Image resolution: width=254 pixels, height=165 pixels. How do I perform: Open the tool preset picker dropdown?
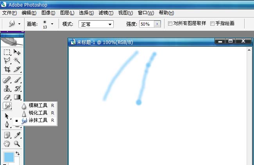pos(19,24)
